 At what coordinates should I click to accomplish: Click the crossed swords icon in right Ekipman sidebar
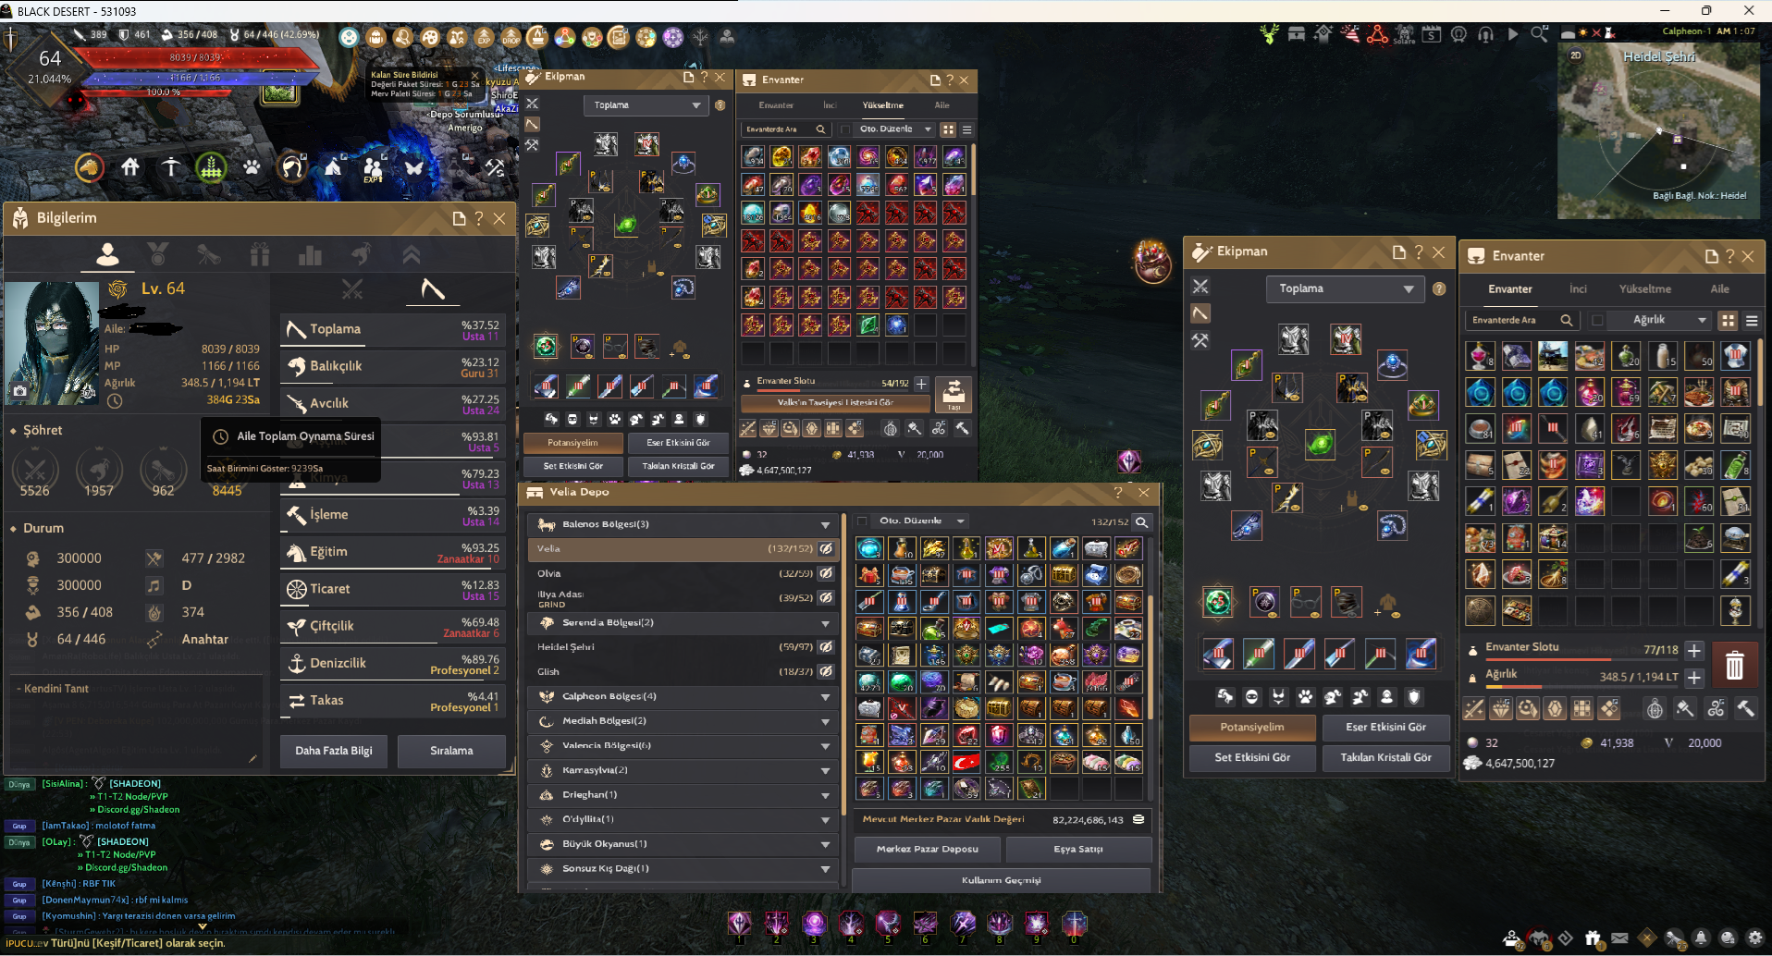(1200, 287)
